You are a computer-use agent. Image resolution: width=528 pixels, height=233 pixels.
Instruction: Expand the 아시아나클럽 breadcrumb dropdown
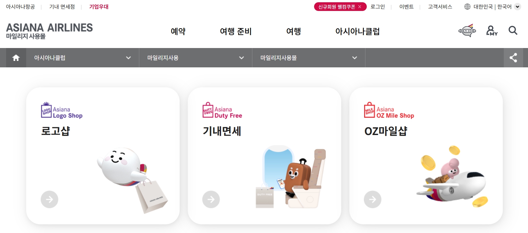83,58
